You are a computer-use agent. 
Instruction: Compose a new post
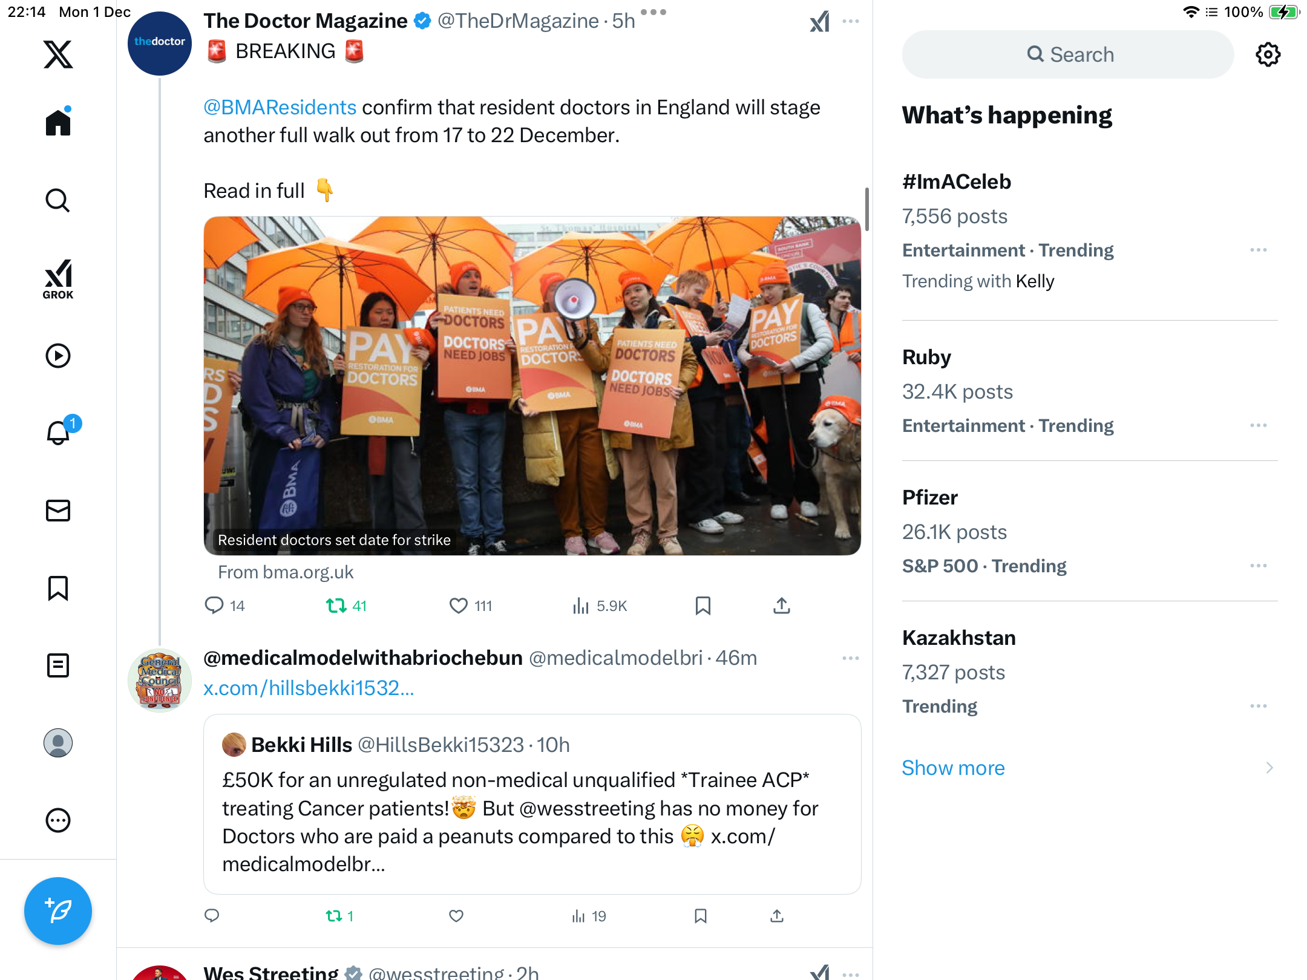tap(58, 910)
